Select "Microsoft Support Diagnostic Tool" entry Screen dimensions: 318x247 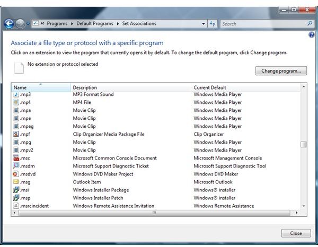pos(230,166)
